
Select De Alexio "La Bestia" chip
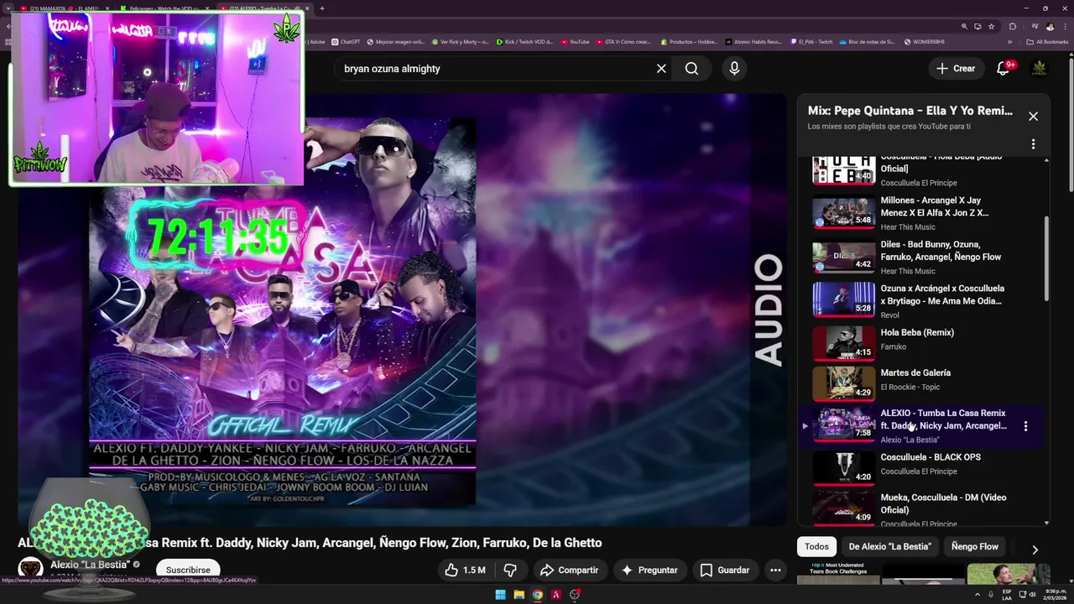pos(889,547)
